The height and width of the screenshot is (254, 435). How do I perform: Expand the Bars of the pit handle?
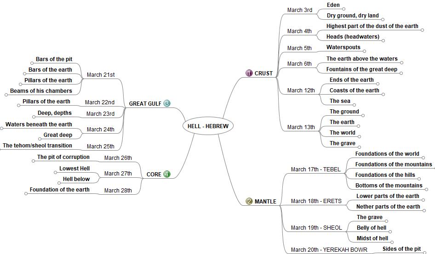coord(30,63)
